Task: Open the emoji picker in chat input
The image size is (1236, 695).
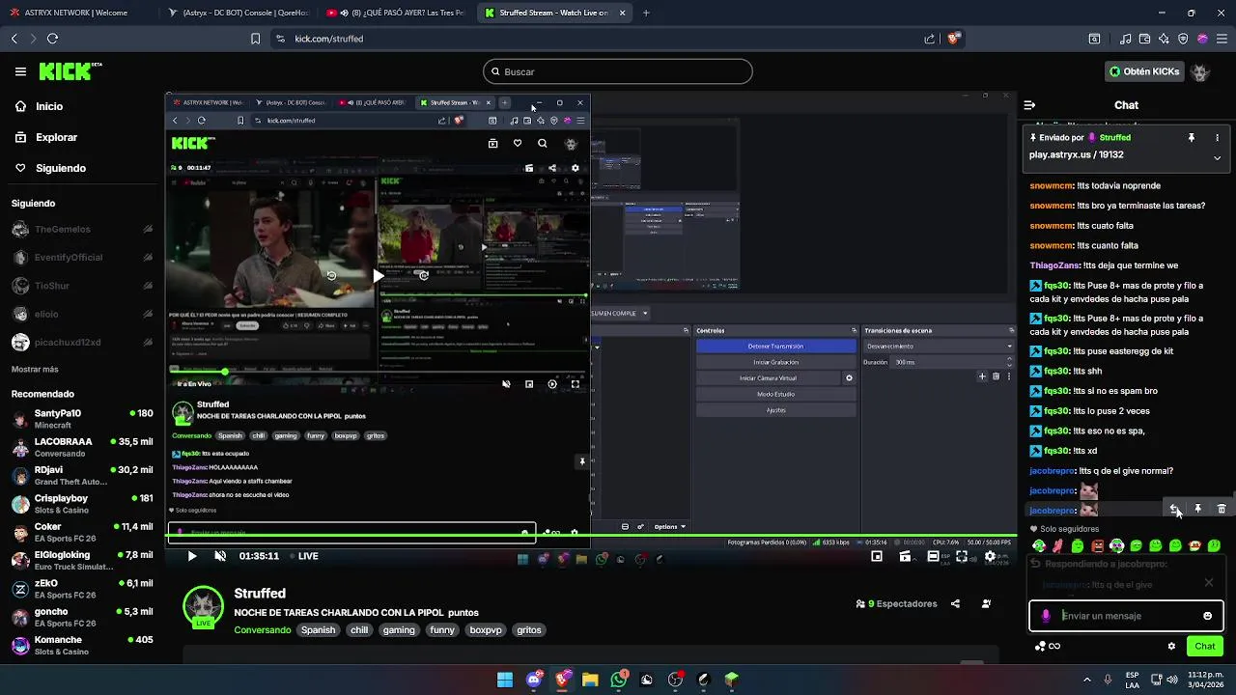Action: (x=1207, y=616)
